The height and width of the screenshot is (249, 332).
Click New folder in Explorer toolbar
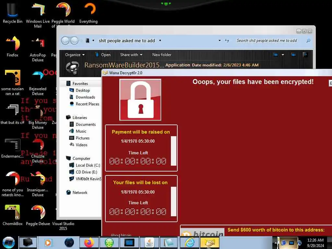(x=162, y=55)
